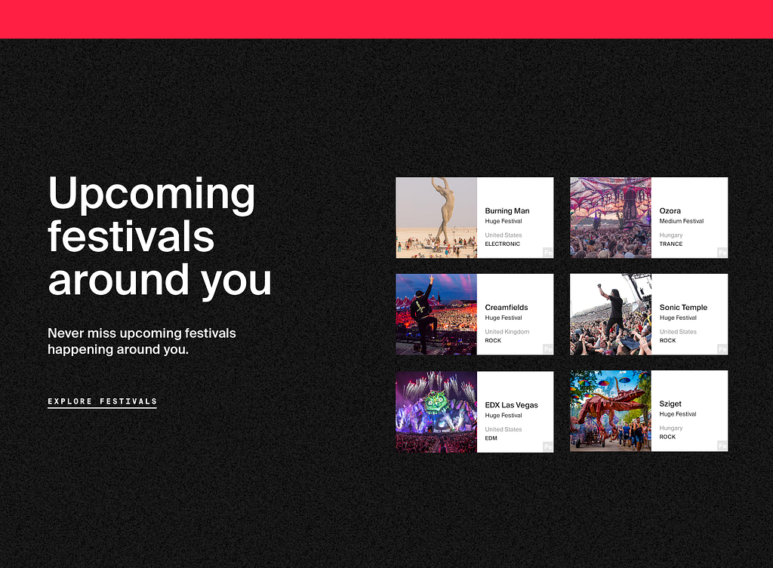
Task: Click Hungary on the Ozora card
Action: [671, 235]
